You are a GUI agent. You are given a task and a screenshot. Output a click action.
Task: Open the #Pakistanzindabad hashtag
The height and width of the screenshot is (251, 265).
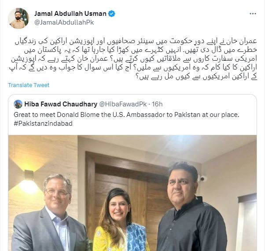tap(43, 124)
